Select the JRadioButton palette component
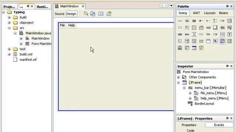 208,21
